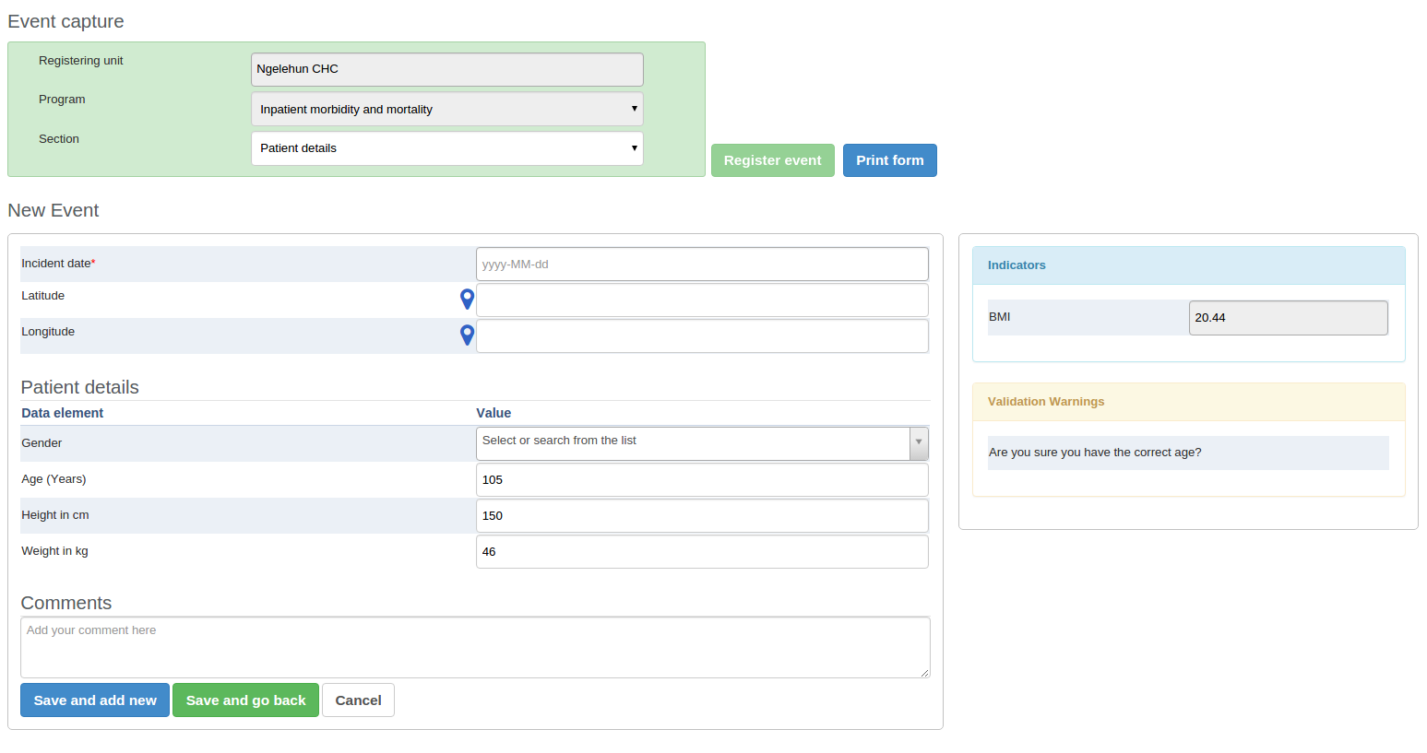Open the Section dropdown

click(x=446, y=148)
